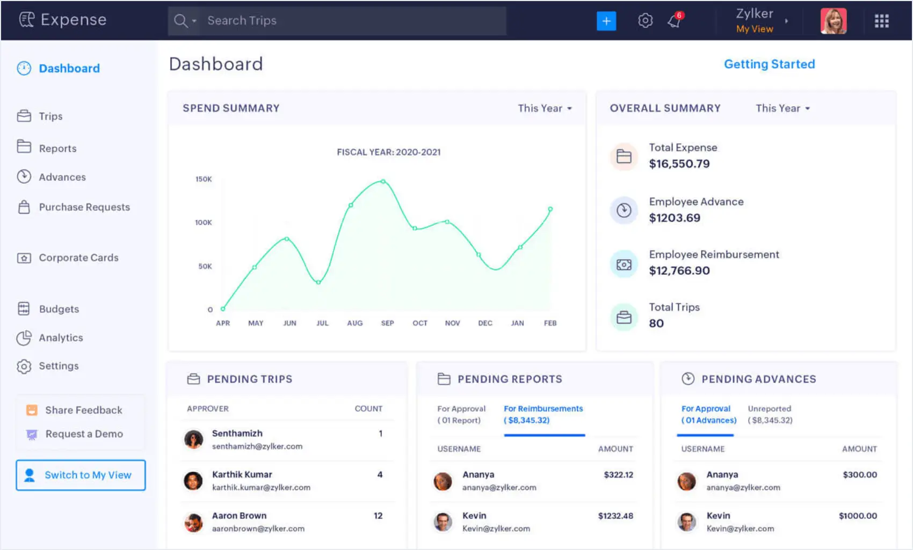
Task: Open the Spend Summary This Year dropdown
Action: (x=545, y=108)
